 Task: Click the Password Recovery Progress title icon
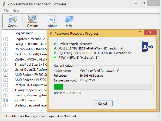tap(51, 33)
